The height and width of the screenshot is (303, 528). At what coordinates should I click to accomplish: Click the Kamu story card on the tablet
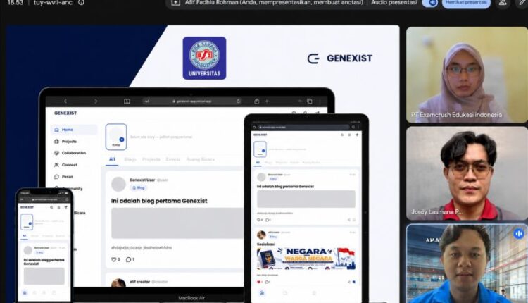[x=260, y=149]
